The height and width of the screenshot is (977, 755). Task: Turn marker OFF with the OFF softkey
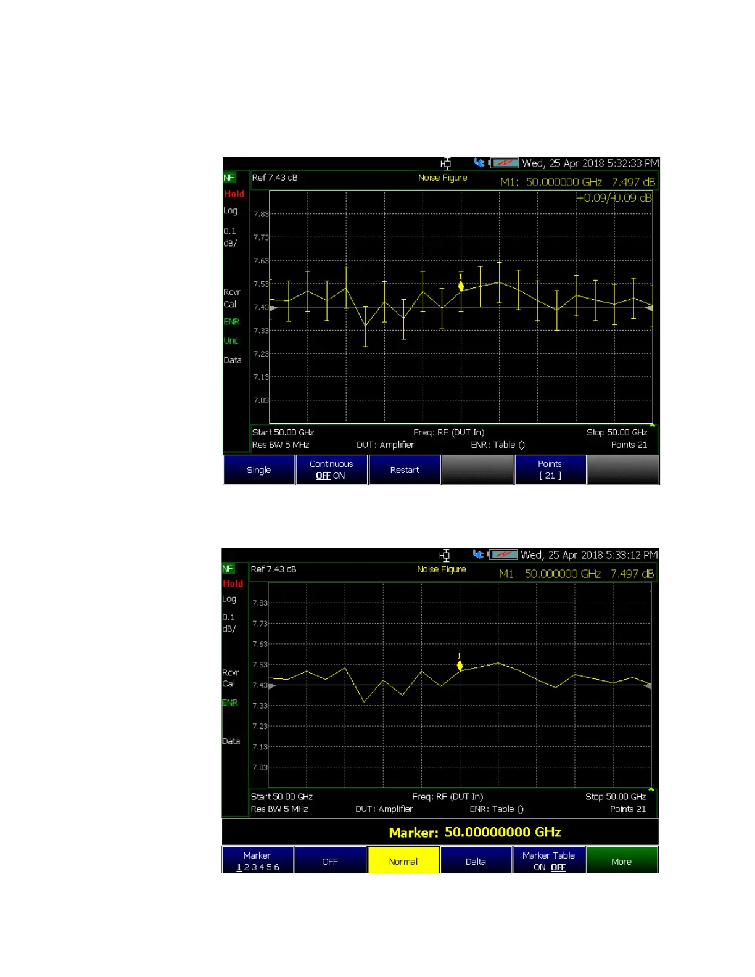330,860
